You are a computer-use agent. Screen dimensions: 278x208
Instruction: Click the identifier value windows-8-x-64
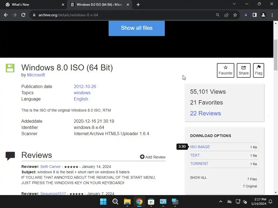(x=89, y=127)
